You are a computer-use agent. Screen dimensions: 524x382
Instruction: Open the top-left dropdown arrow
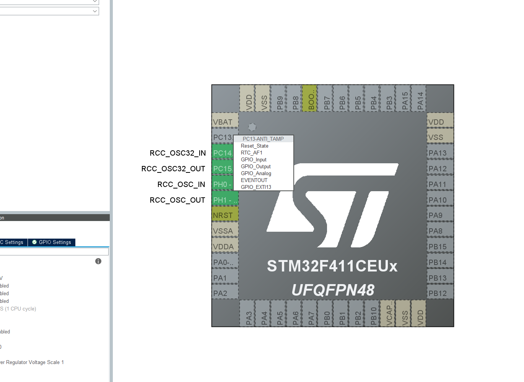tap(95, 2)
